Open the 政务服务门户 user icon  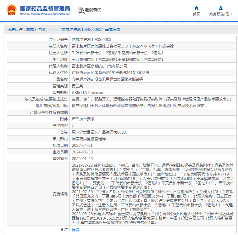click(220, 8)
